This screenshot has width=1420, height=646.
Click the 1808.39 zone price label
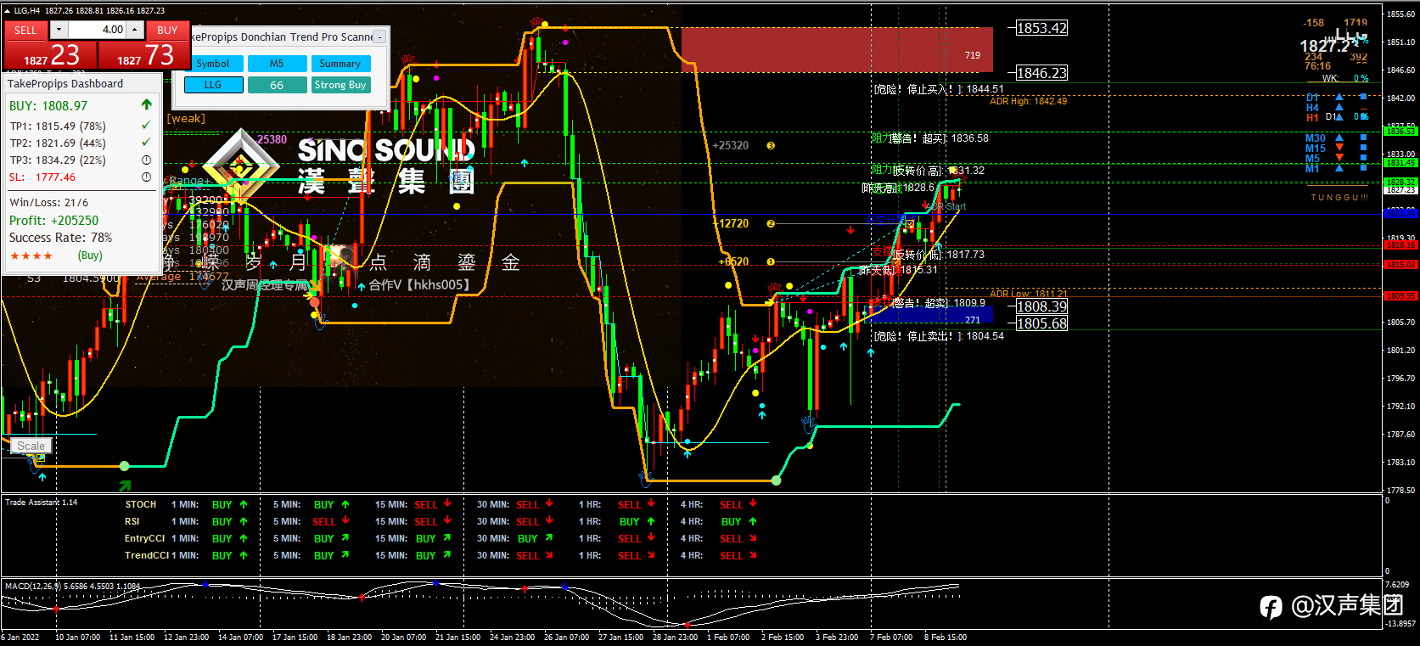pyautogui.click(x=1042, y=306)
